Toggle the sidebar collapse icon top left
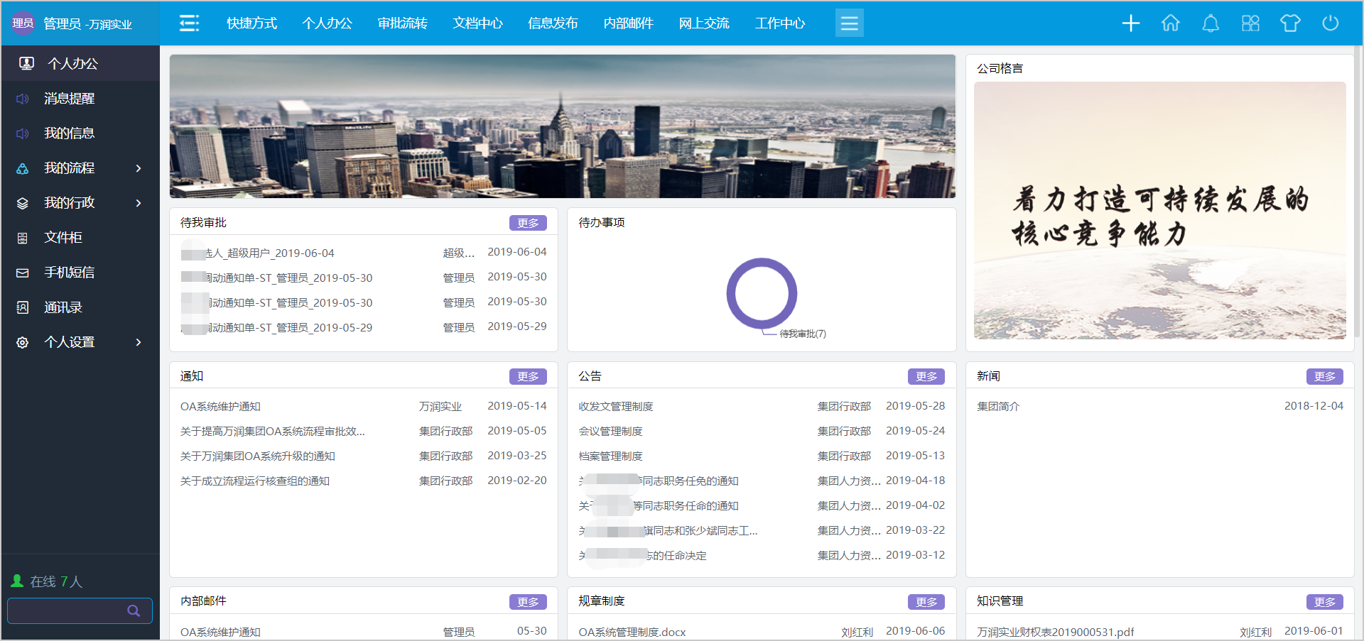This screenshot has height=641, width=1364. tap(189, 23)
